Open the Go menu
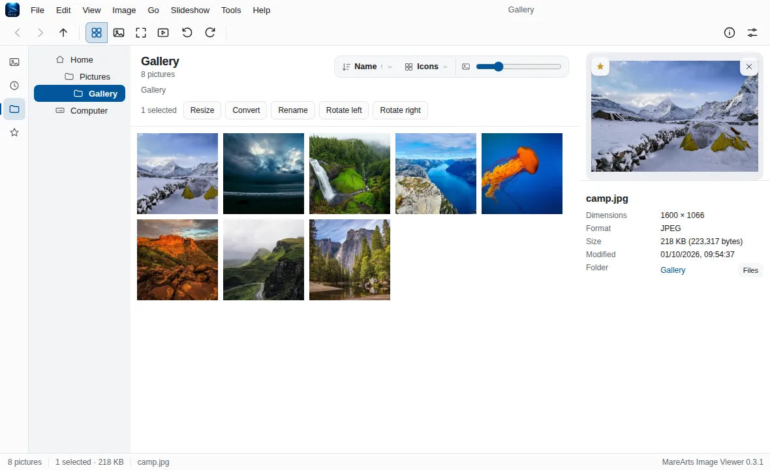Image resolution: width=770 pixels, height=470 pixels. (153, 10)
